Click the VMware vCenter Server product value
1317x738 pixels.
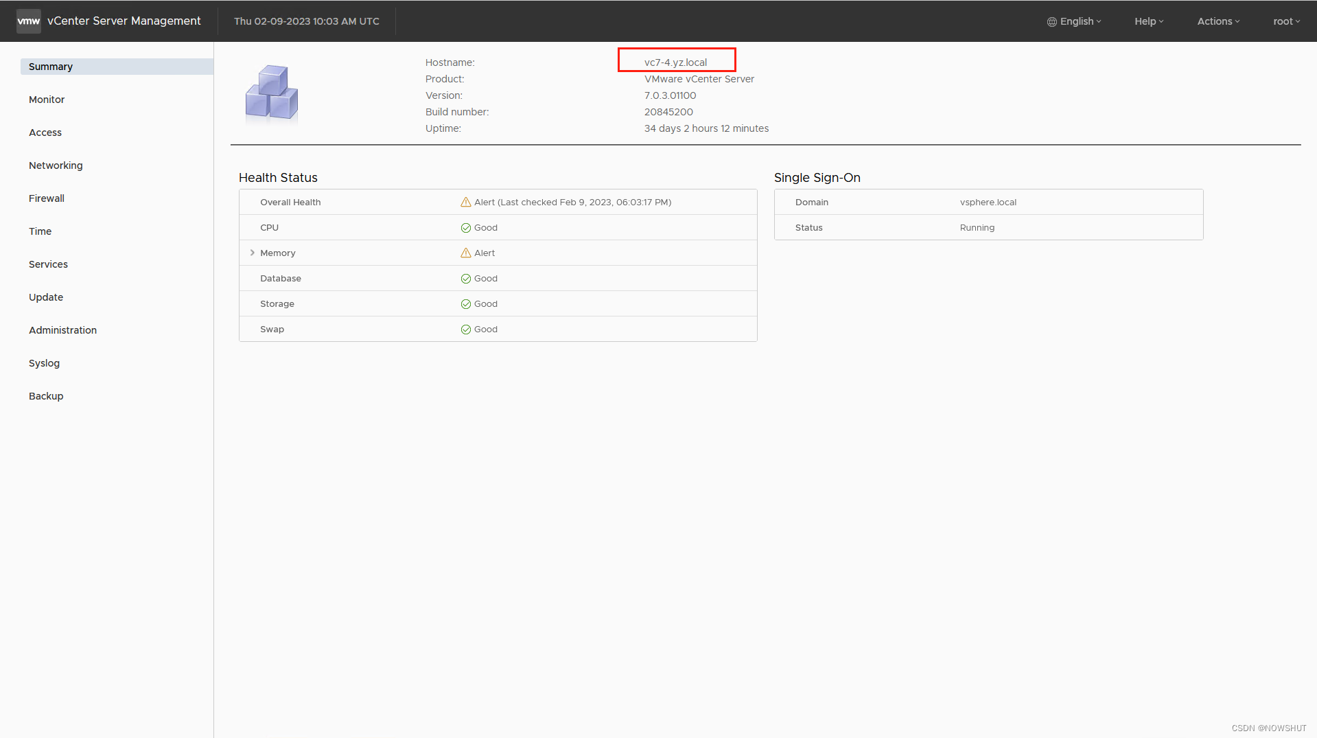pos(699,79)
